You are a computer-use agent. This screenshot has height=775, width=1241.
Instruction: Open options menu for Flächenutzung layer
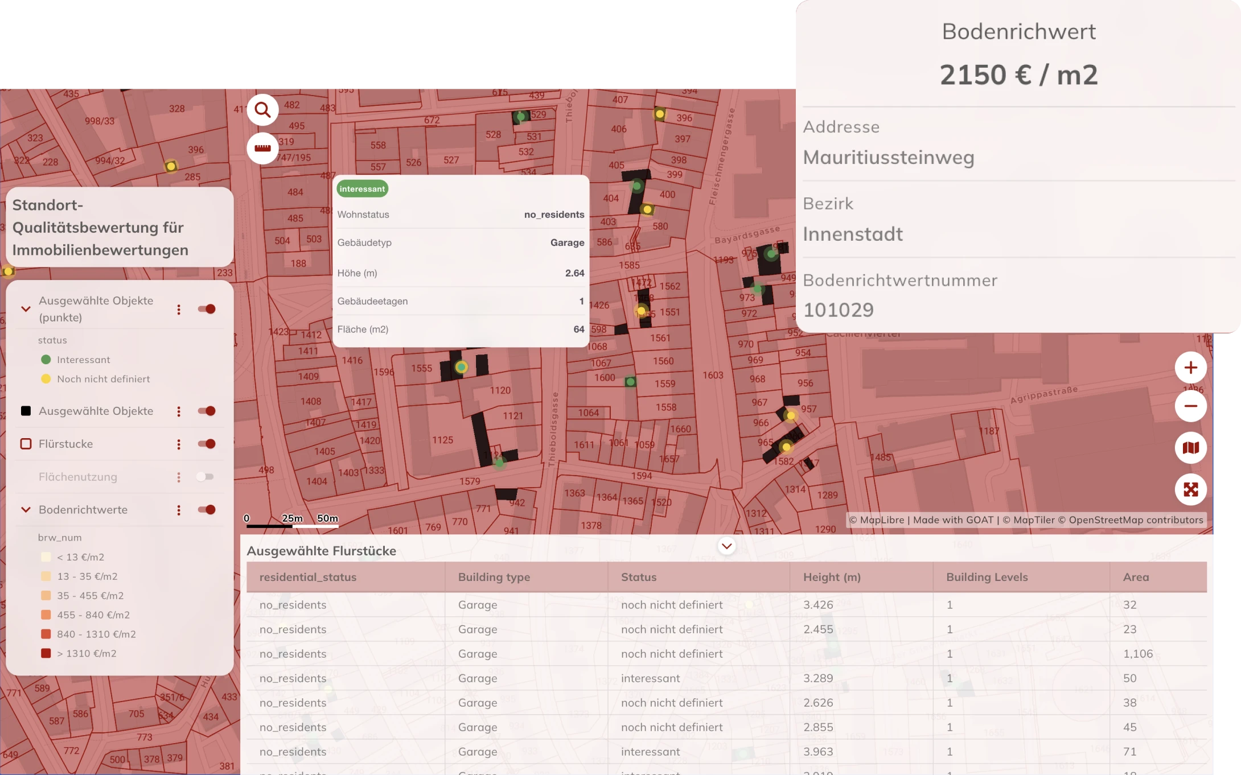(179, 477)
